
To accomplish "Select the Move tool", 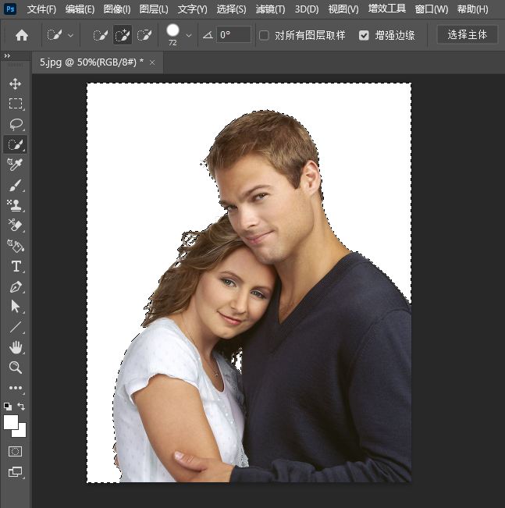I will (x=16, y=83).
